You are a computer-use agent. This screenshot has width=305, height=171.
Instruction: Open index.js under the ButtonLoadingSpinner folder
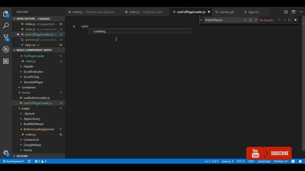(30, 134)
